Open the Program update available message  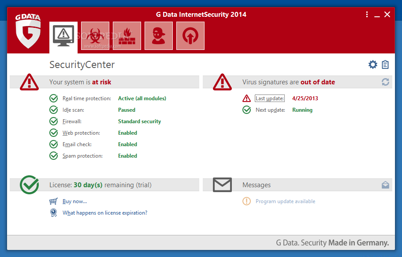(x=285, y=201)
